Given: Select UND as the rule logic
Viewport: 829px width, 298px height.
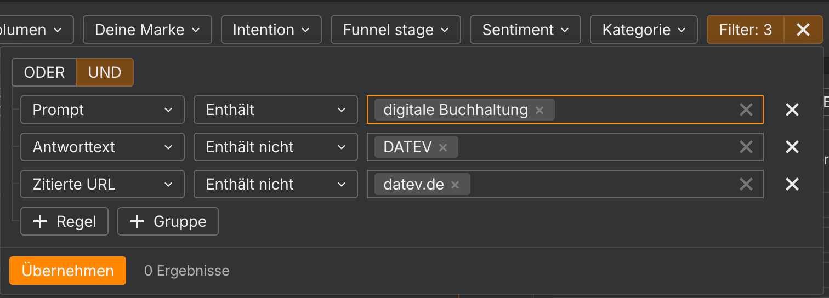Looking at the screenshot, I should (105, 72).
